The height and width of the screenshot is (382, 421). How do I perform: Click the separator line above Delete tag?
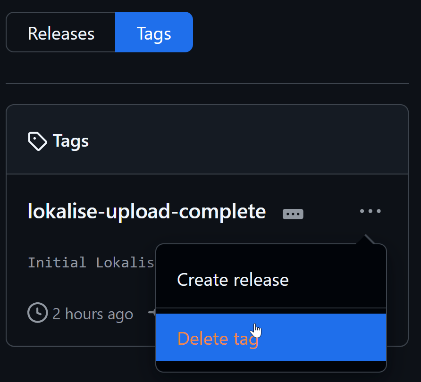coord(271,308)
